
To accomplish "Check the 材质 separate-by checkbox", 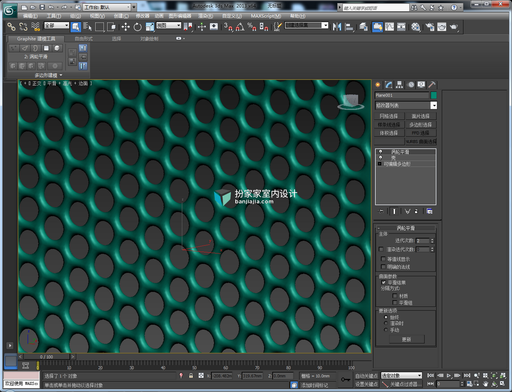I will pyautogui.click(x=395, y=296).
